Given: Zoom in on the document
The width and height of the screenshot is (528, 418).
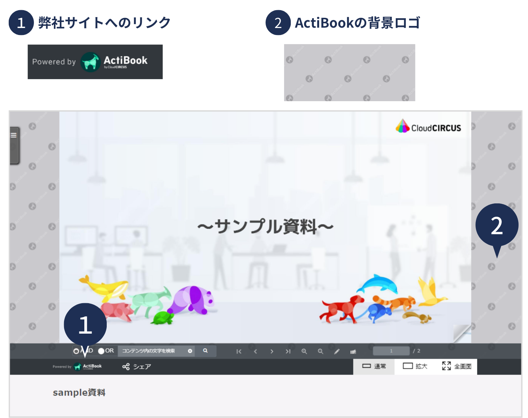Looking at the screenshot, I should point(304,351).
